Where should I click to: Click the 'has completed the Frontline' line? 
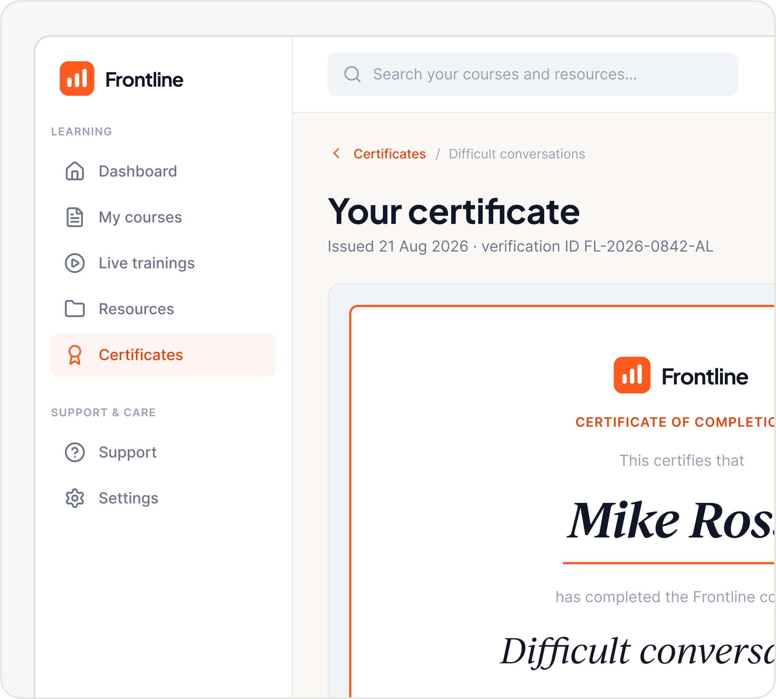point(665,597)
